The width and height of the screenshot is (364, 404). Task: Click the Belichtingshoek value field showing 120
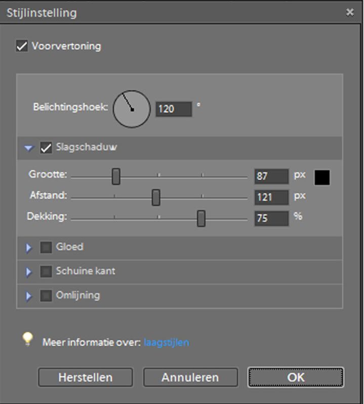click(x=174, y=109)
